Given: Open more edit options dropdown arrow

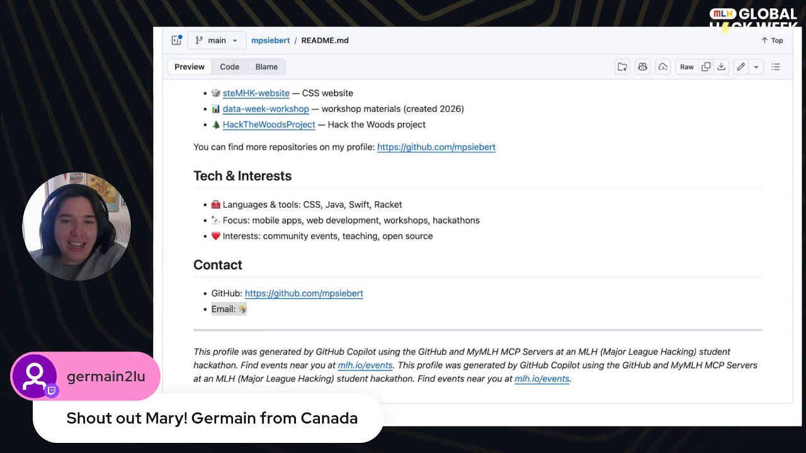Looking at the screenshot, I should pyautogui.click(x=756, y=67).
